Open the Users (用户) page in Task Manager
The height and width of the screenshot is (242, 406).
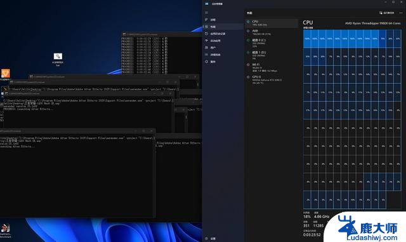tap(223, 48)
